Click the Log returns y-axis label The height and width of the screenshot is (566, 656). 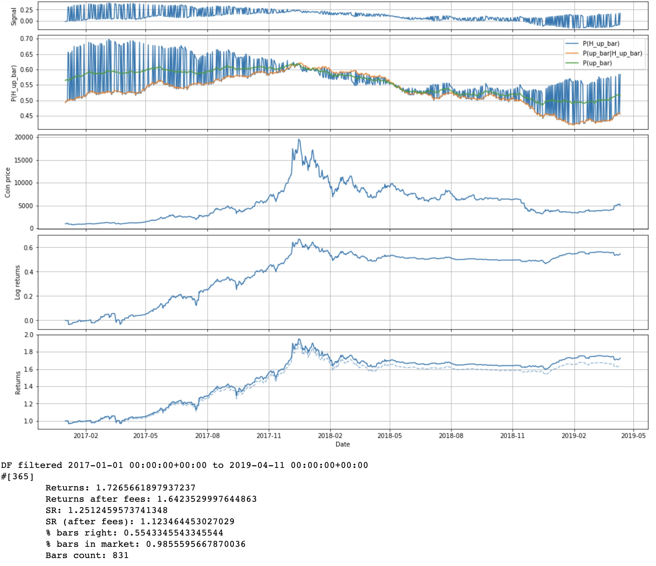pyautogui.click(x=17, y=282)
